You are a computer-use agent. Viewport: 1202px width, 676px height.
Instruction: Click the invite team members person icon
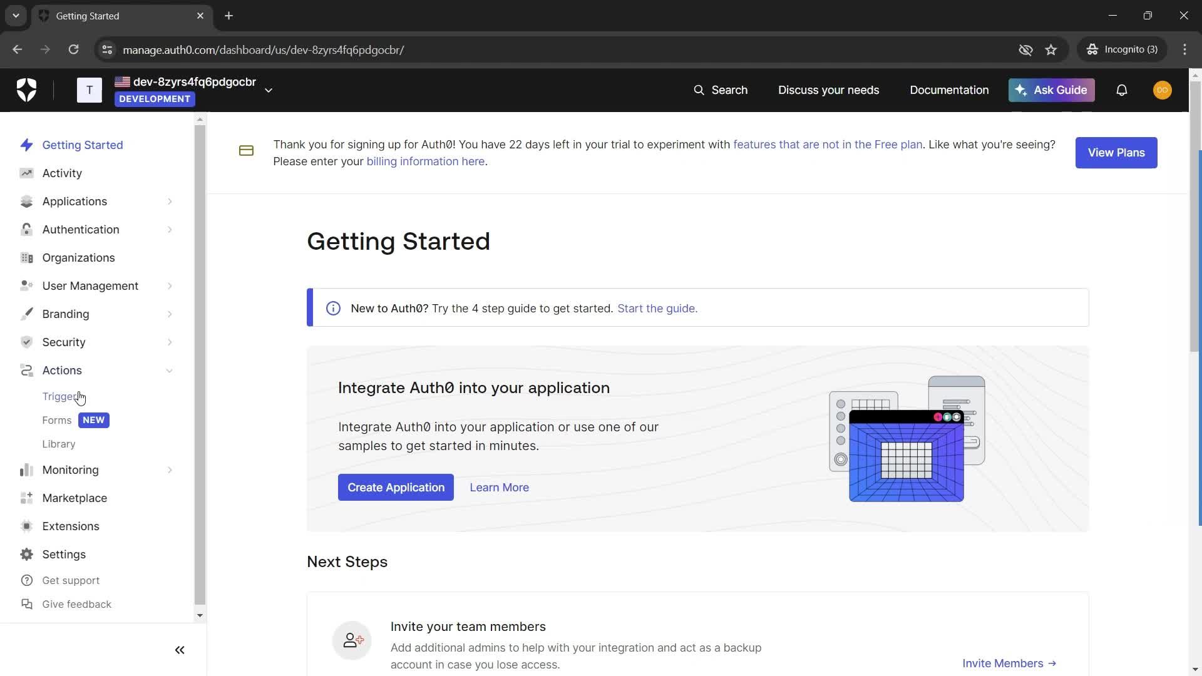tap(352, 640)
